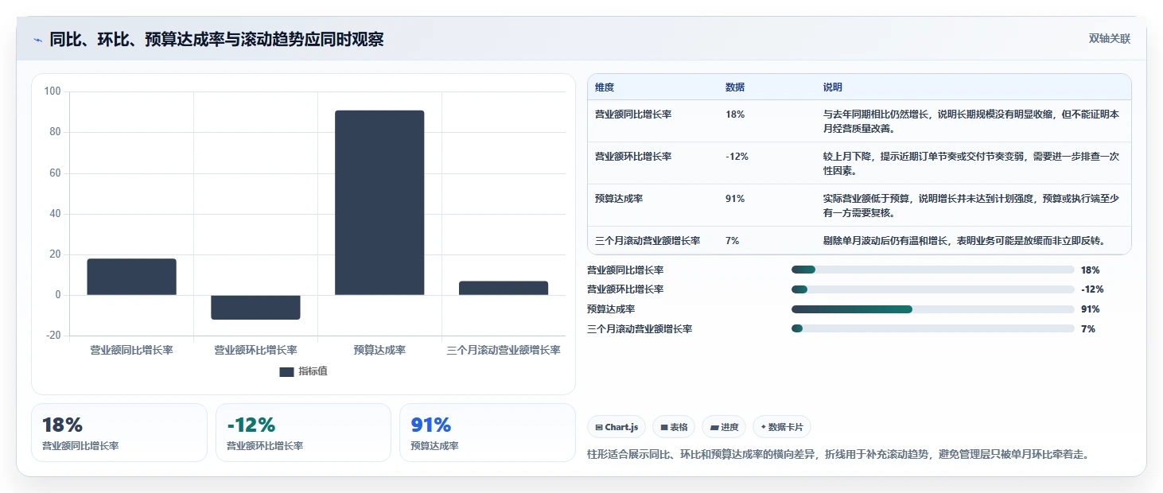Click the 营业额环比增长率 x-axis label in chart
Image resolution: width=1163 pixels, height=493 pixels.
click(255, 350)
